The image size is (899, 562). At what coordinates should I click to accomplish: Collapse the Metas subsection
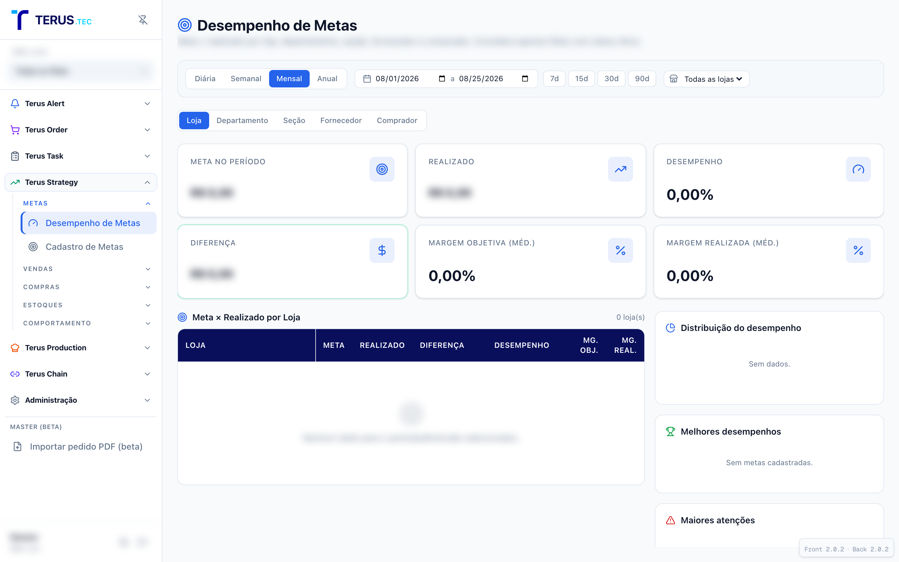148,203
